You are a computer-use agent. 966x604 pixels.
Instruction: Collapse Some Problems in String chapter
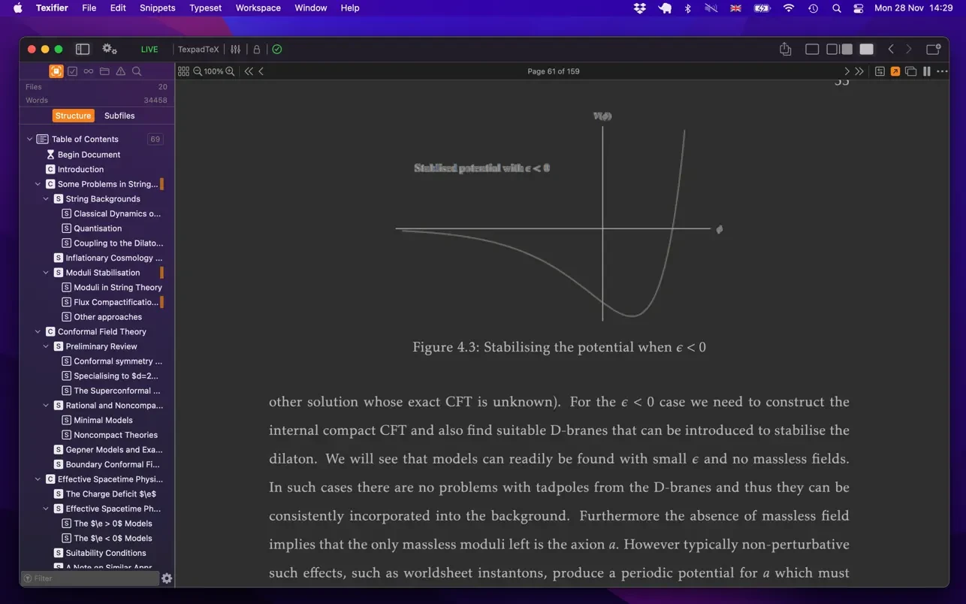pyautogui.click(x=38, y=184)
